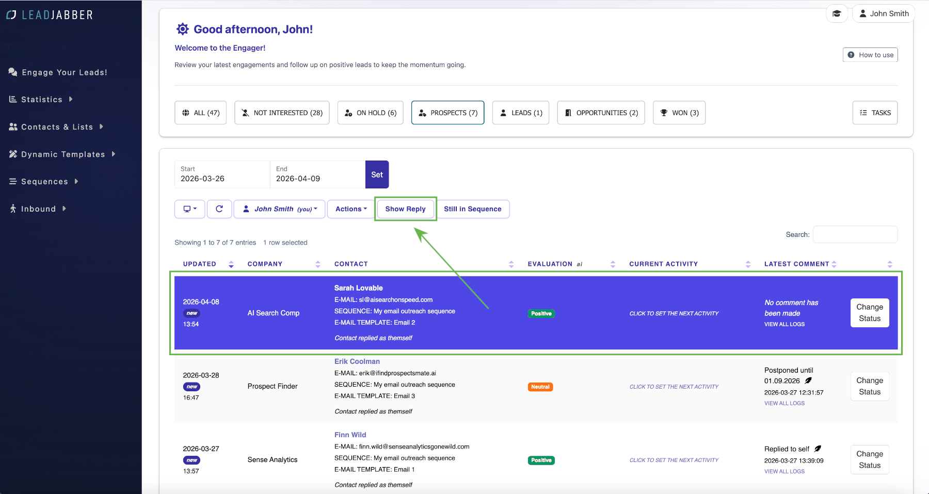Change Status for Finn Wild row
This screenshot has height=494, width=929.
870,459
